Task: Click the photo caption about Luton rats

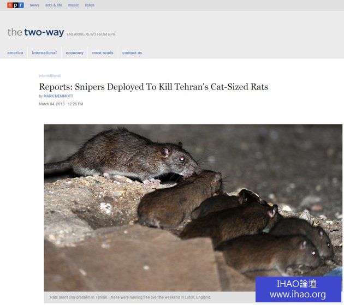Action: click(x=130, y=297)
